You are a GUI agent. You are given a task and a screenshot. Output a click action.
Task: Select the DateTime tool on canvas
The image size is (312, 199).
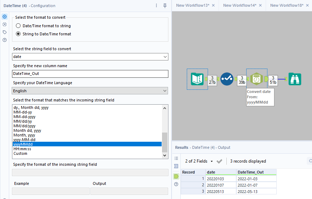tap(256, 79)
